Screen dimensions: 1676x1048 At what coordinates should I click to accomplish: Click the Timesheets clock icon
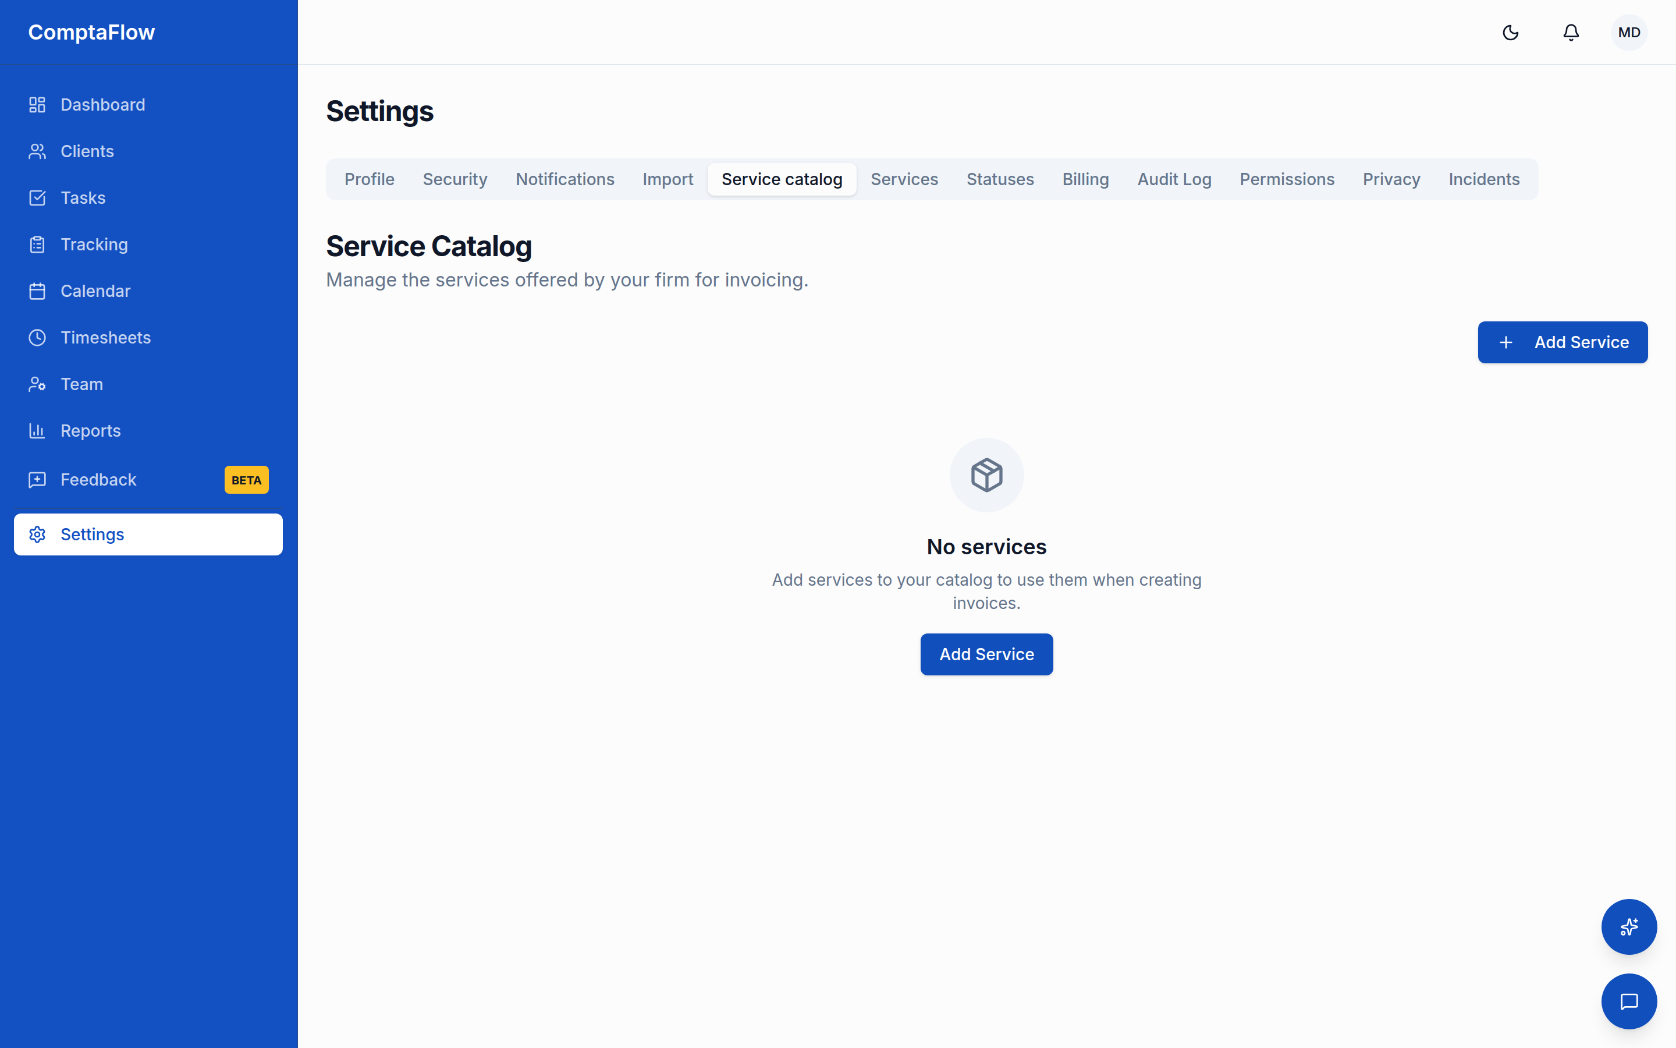coord(37,338)
